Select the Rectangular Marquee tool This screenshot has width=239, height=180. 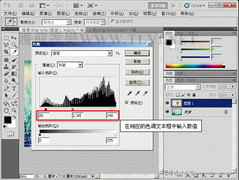[6, 38]
